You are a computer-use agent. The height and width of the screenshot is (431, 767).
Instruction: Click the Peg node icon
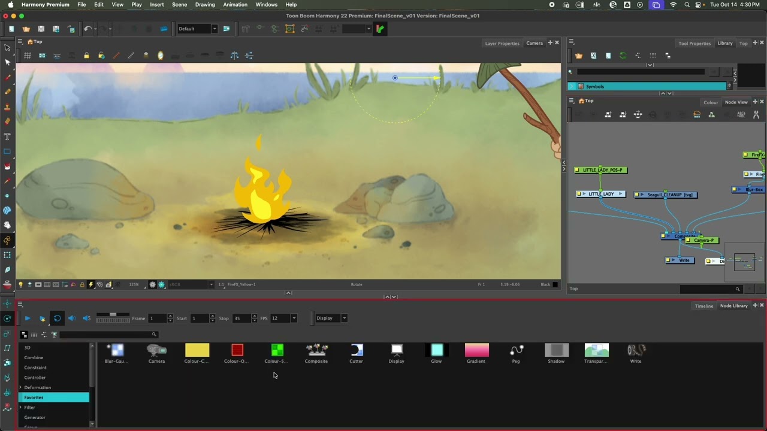tap(517, 350)
